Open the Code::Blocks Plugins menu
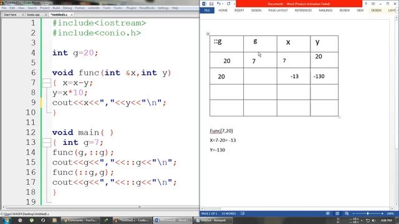Viewport: 399px width, 224px height. click(132, 8)
